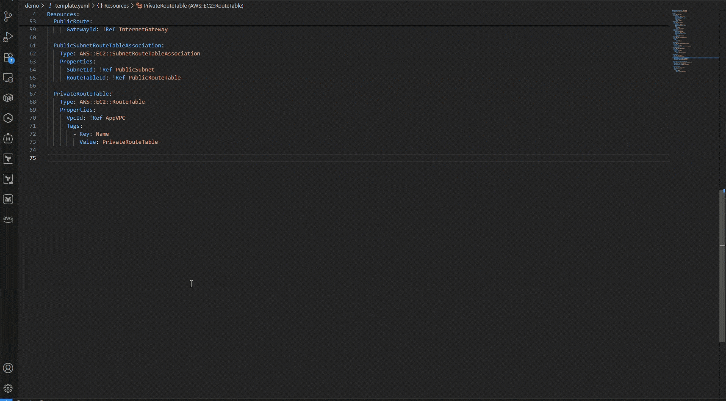
Task: Click the minimap highlight region
Action: coord(695,58)
